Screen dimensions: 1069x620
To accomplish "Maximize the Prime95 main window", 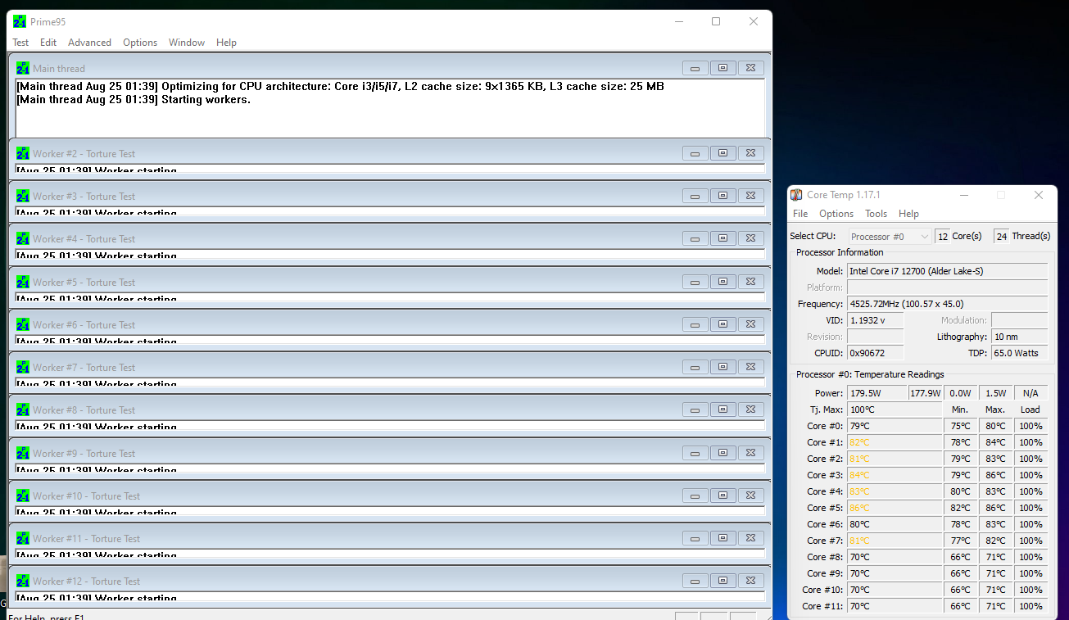I will [716, 21].
